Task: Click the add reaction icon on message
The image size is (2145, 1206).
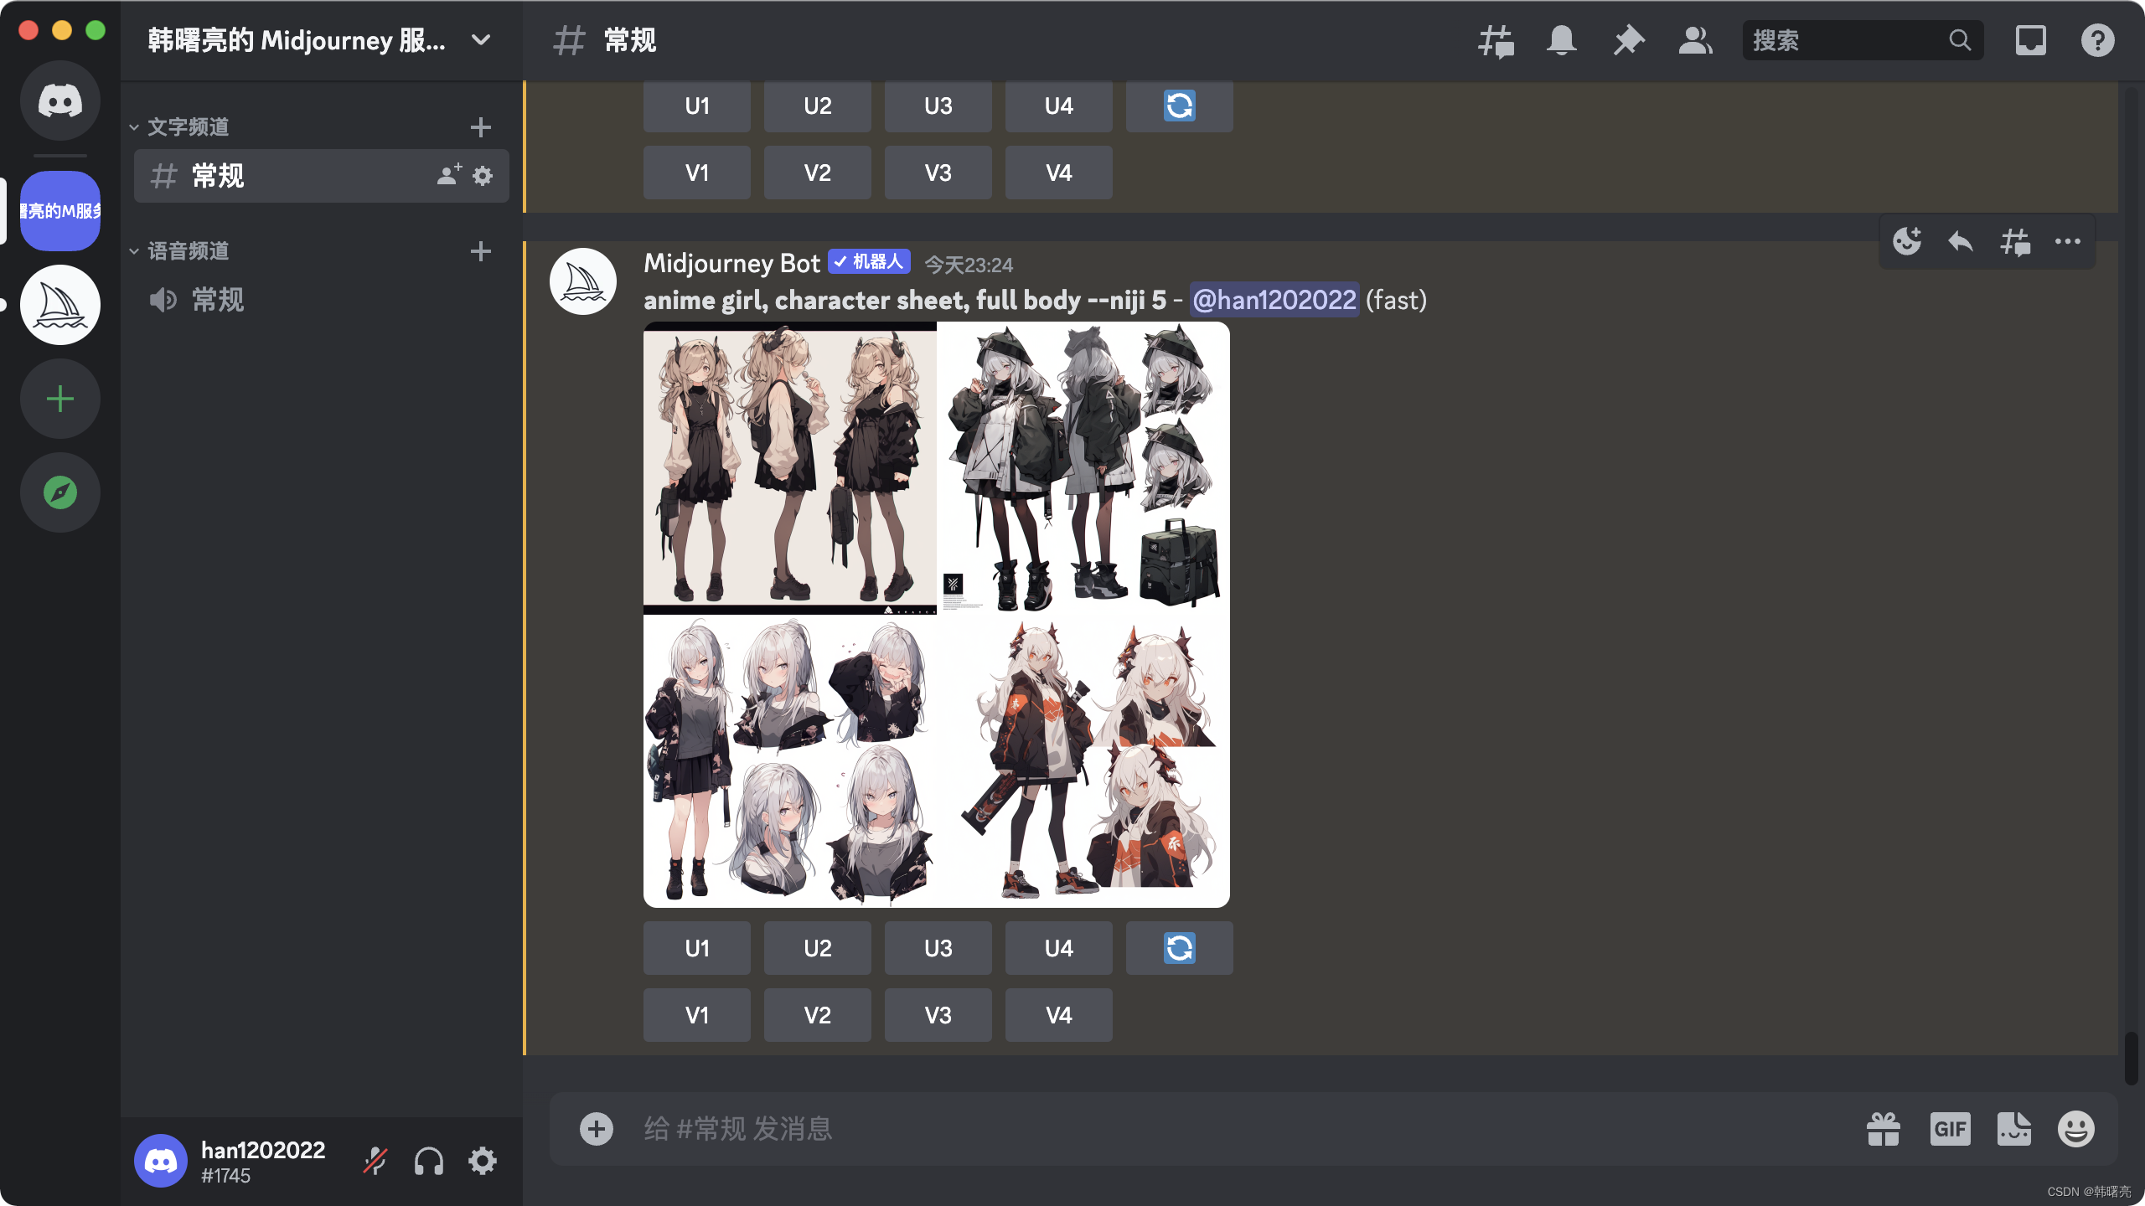Action: pos(1907,242)
